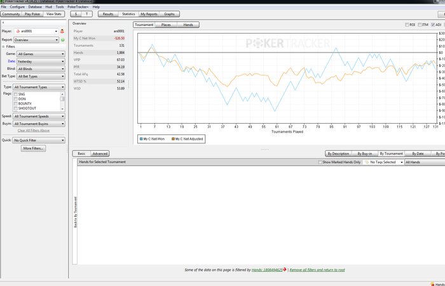The image size is (445, 286).
Task: Enable Show Marked Hands Only checkbox
Action: (320, 162)
